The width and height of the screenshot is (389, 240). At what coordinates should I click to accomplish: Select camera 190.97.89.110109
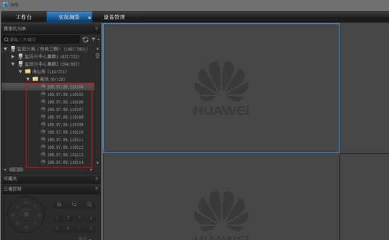click(65, 124)
